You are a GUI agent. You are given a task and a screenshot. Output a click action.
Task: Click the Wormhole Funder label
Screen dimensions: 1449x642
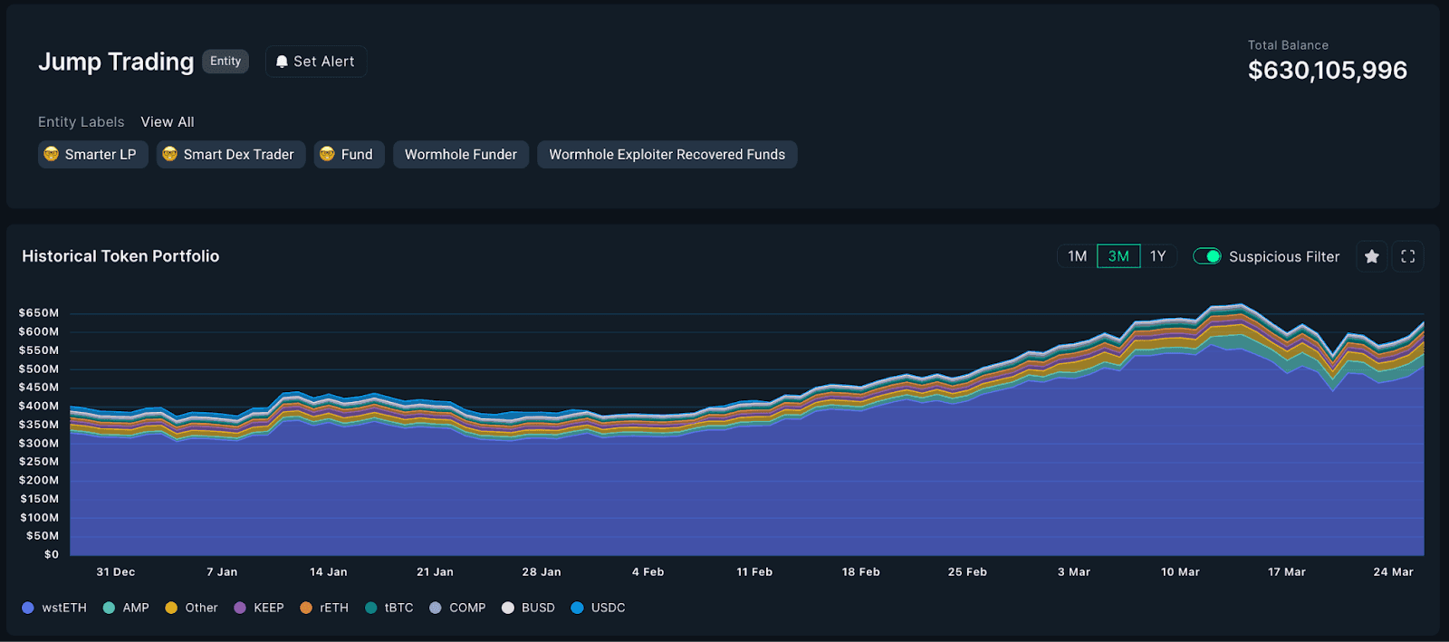point(461,155)
